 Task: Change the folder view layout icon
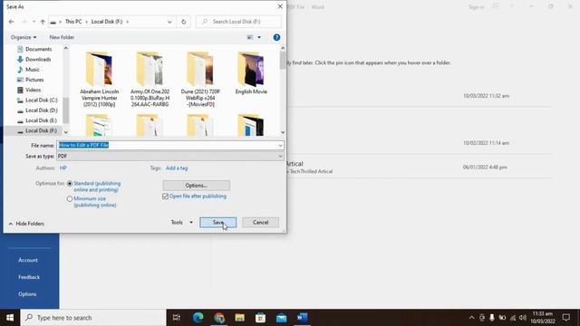click(x=250, y=37)
